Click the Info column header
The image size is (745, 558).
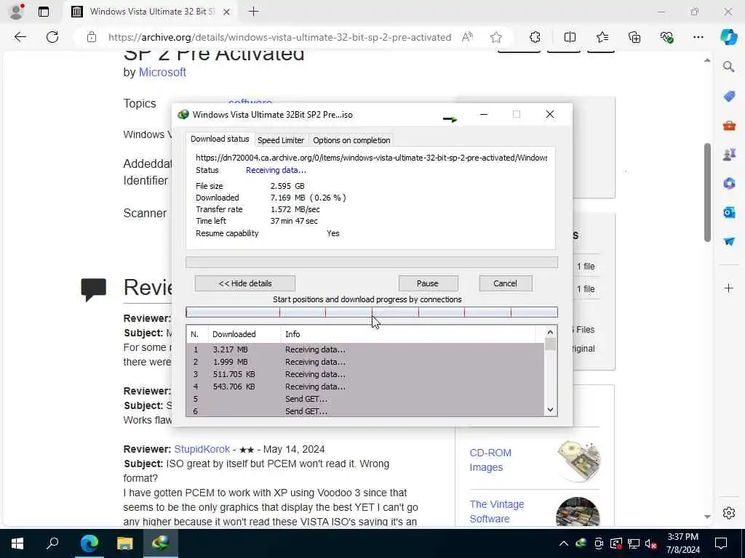(x=407, y=334)
